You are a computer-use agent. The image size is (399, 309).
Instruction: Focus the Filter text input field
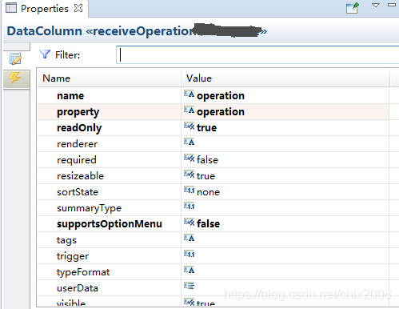(x=257, y=55)
